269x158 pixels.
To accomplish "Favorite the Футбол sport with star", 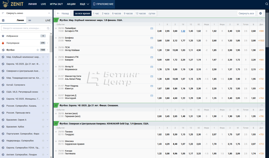I will [x=38, y=50].
